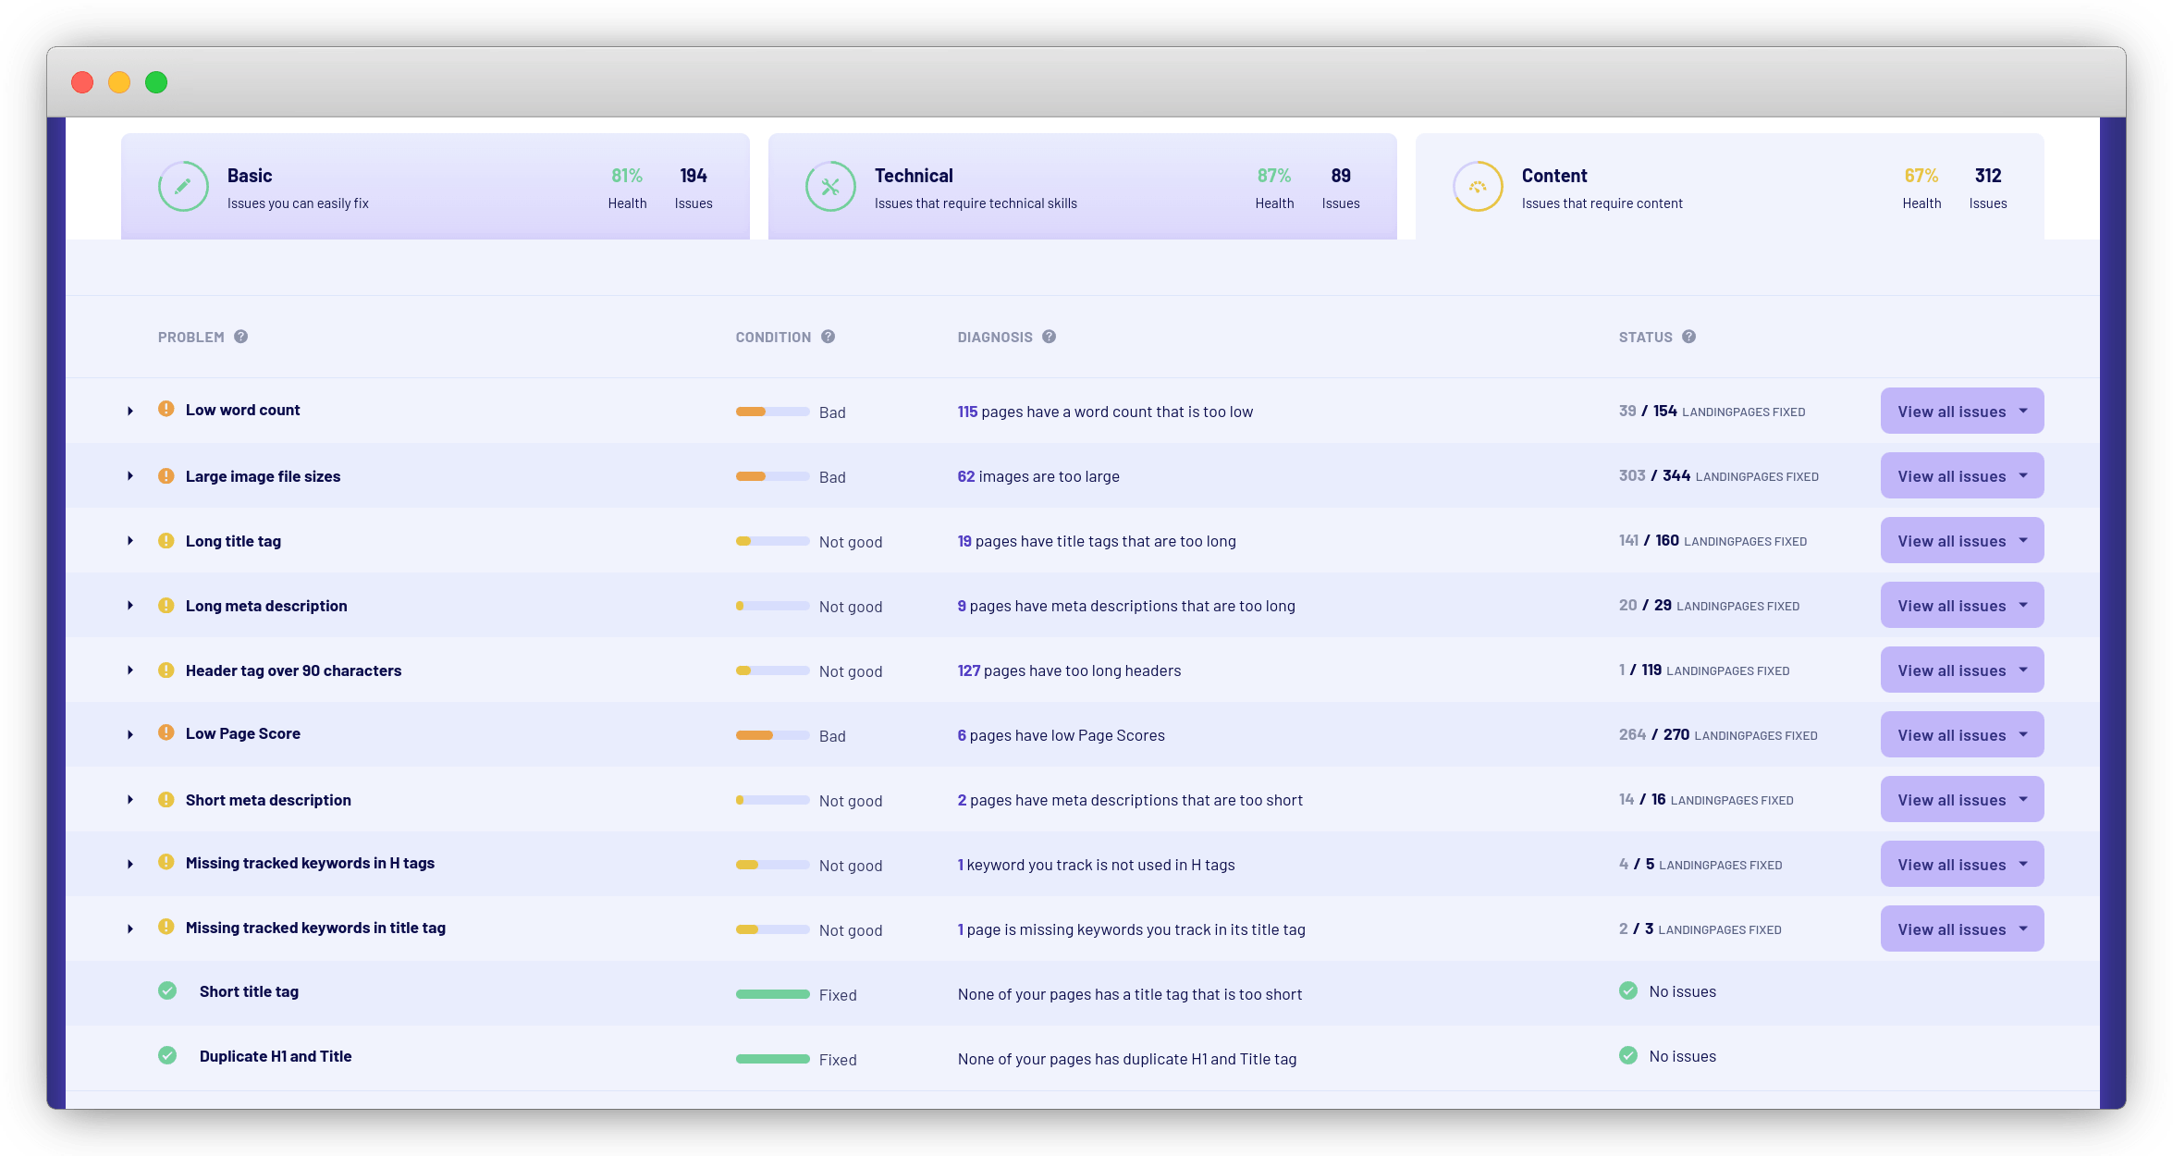
Task: Click the green checkmark beside Duplicate H1 and Title
Action: coord(167,1054)
